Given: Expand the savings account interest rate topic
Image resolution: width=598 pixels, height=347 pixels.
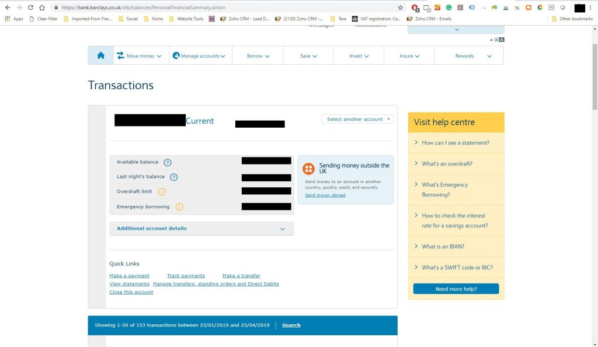Looking at the screenshot, I should click(x=456, y=220).
